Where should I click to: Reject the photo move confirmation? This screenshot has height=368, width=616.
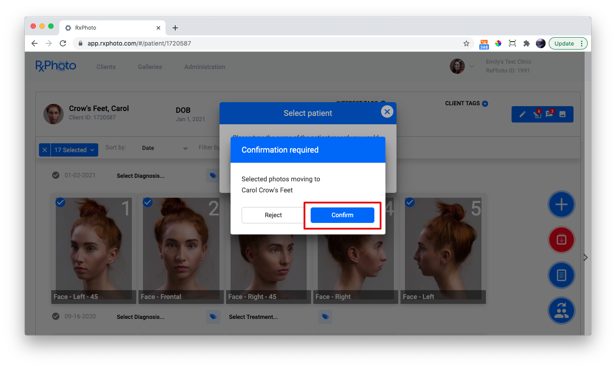(273, 215)
